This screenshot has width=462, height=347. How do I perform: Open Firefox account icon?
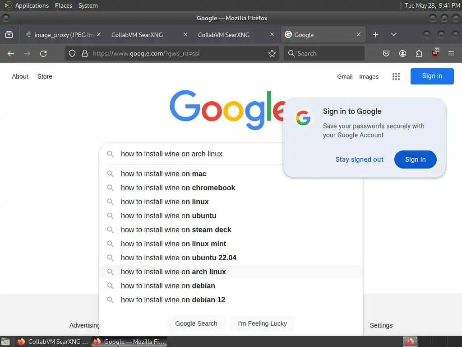point(402,53)
